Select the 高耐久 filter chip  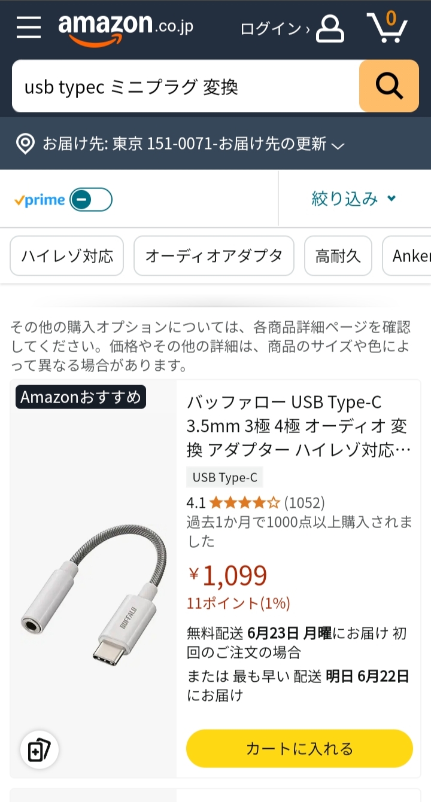click(338, 255)
